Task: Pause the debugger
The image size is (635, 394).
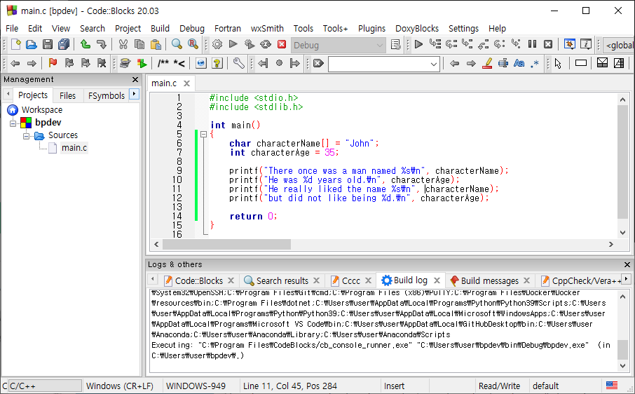Action: pyautogui.click(x=532, y=44)
